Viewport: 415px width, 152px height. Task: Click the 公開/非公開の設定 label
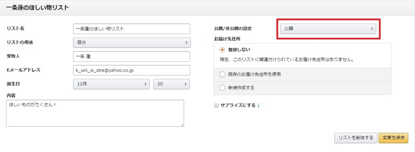[233, 29]
